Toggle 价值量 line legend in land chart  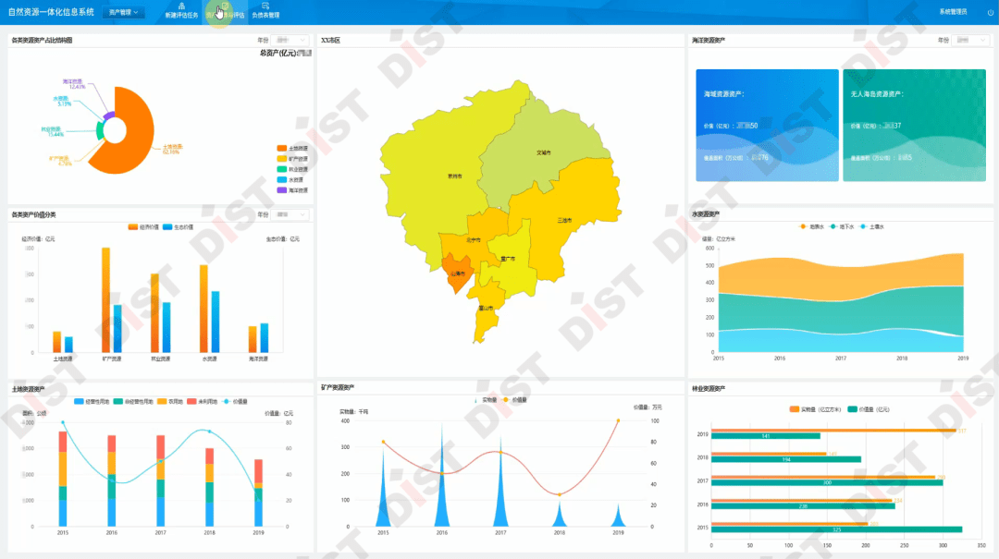[234, 402]
